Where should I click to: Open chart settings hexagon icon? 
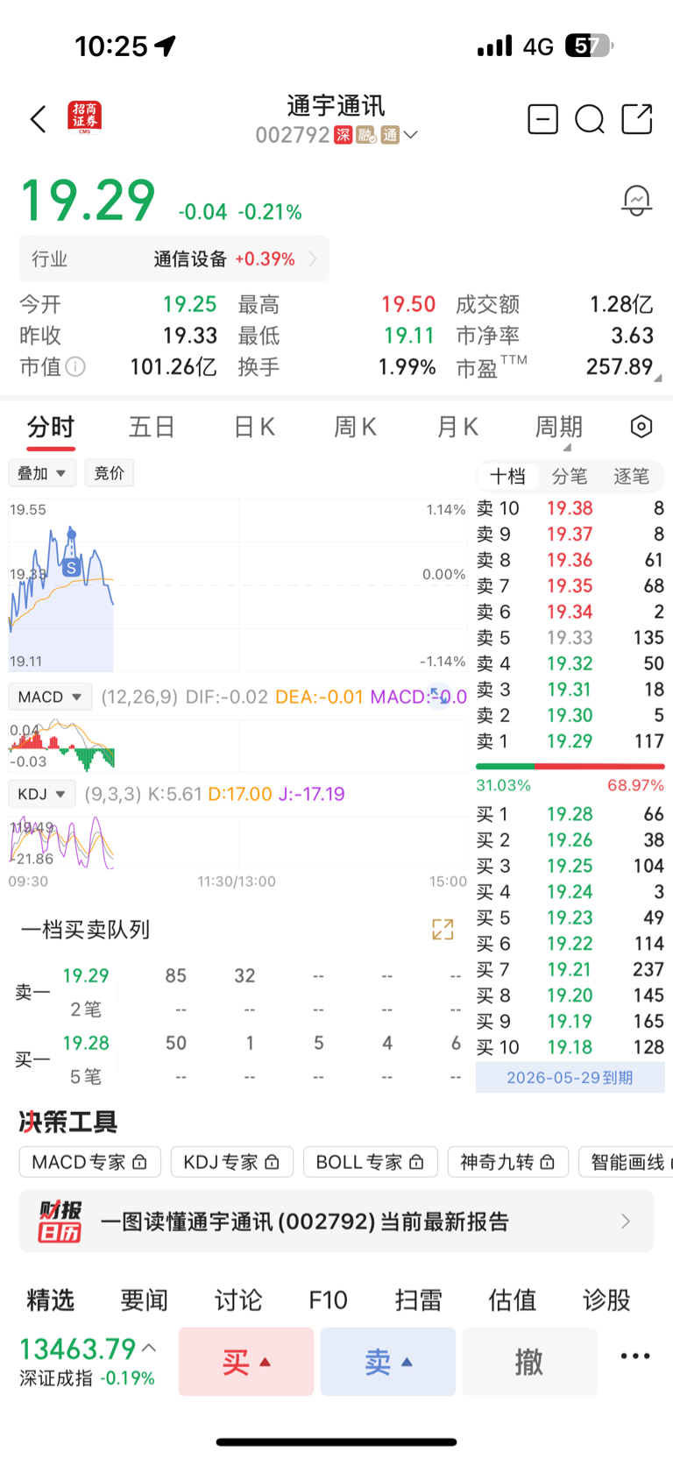point(641,427)
